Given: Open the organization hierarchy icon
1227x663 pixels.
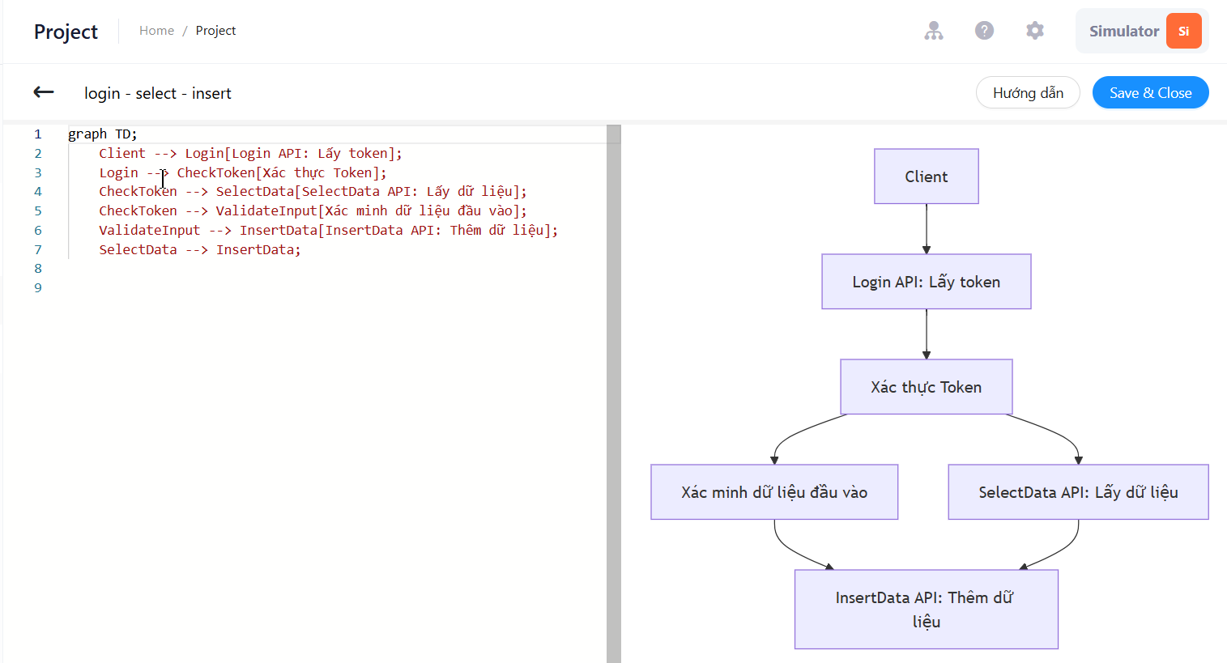Looking at the screenshot, I should [934, 31].
